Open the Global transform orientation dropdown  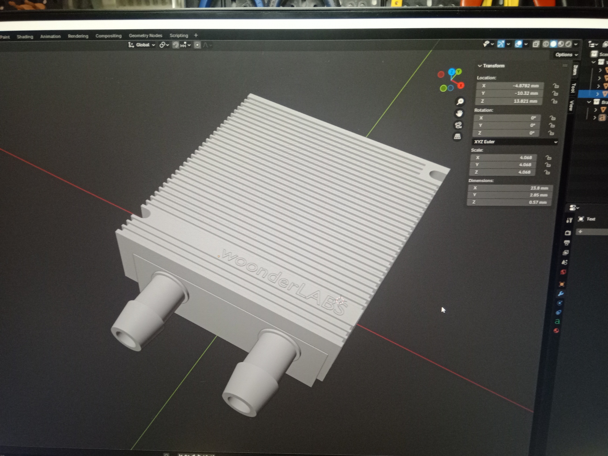click(x=142, y=45)
